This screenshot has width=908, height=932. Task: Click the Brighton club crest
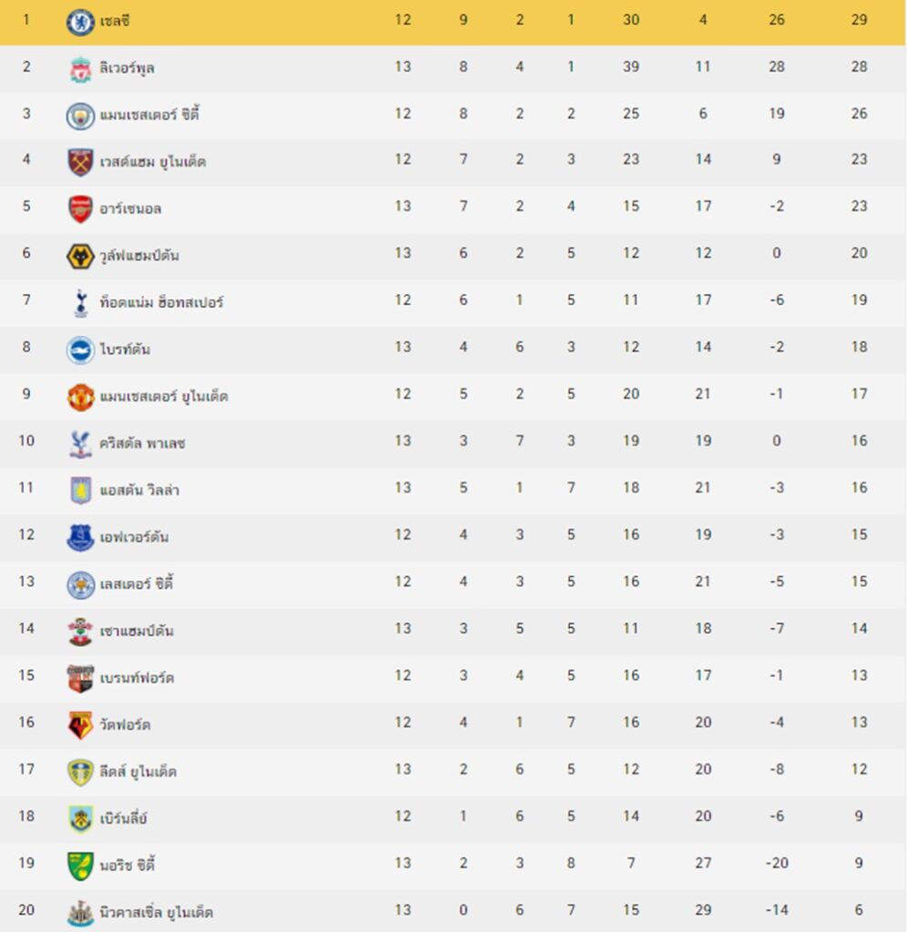(80, 350)
